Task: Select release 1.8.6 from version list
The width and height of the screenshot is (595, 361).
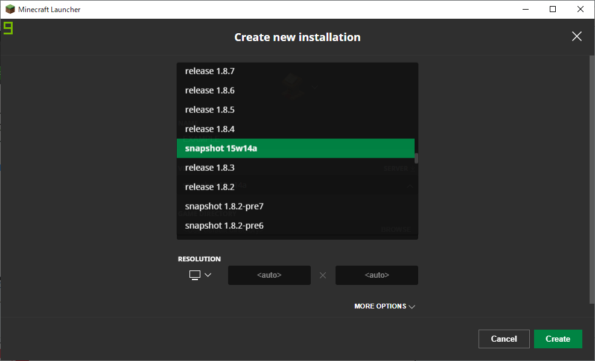Action: tap(296, 91)
